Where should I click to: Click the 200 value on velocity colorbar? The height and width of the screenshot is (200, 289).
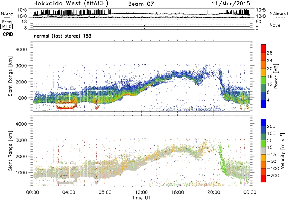click(271, 126)
